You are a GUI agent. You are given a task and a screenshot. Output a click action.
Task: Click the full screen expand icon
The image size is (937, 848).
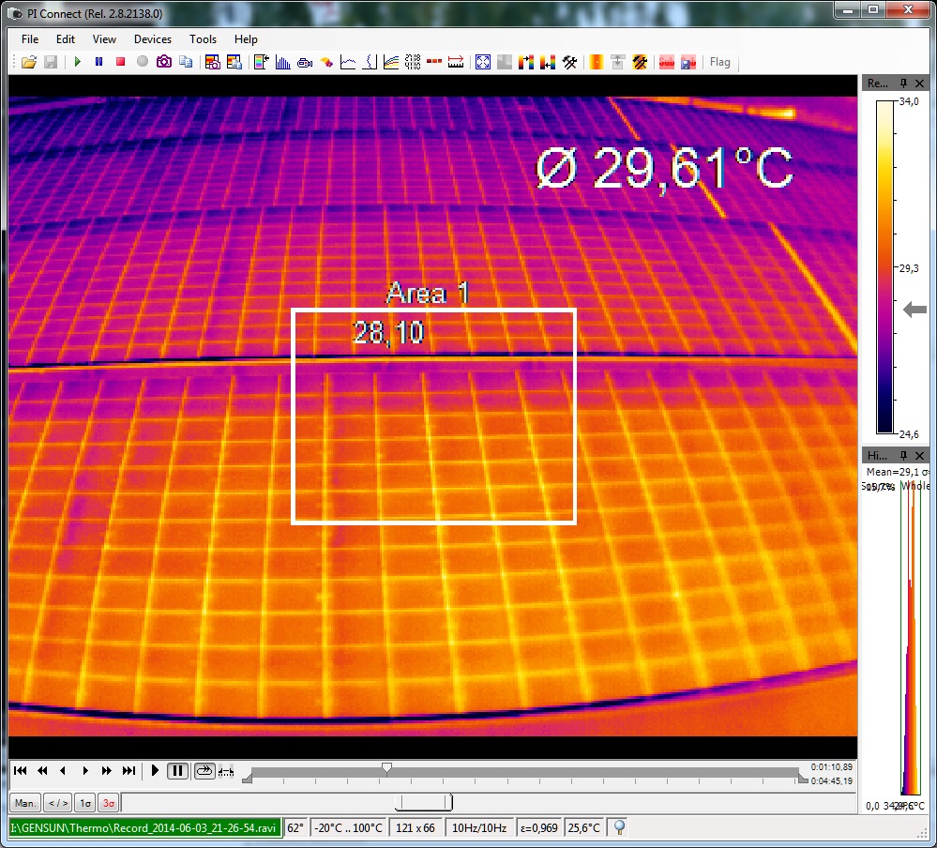483,62
